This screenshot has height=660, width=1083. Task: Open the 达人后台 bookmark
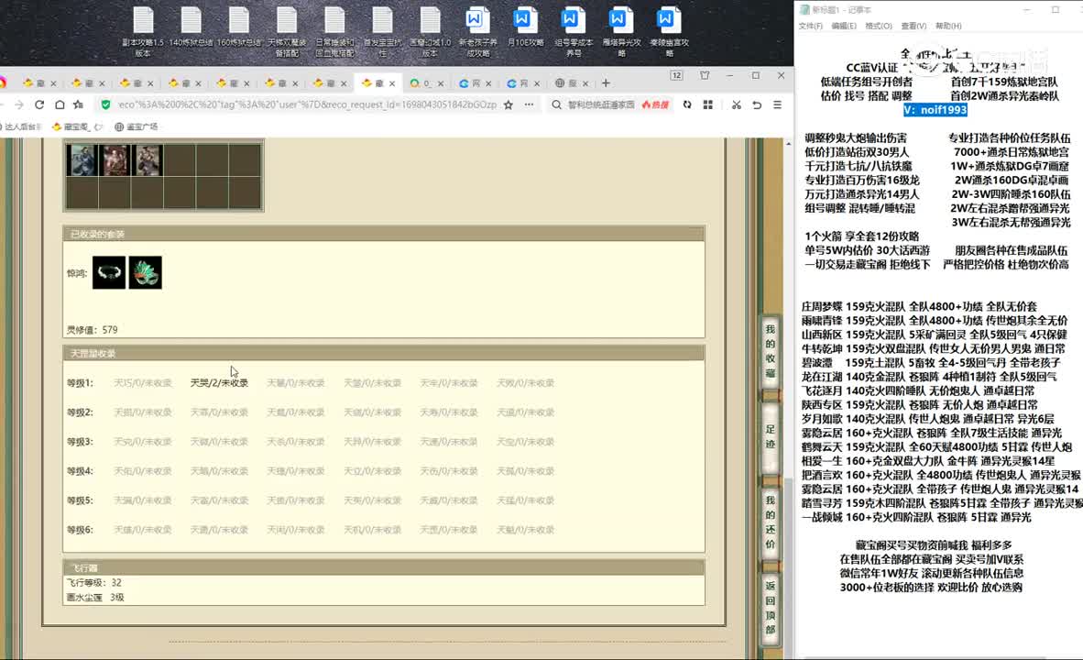(x=22, y=126)
